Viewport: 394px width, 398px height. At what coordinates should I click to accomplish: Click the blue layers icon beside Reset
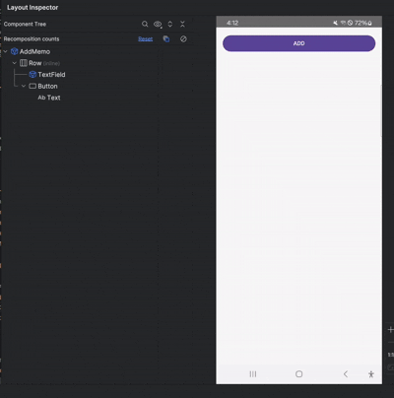pos(166,39)
